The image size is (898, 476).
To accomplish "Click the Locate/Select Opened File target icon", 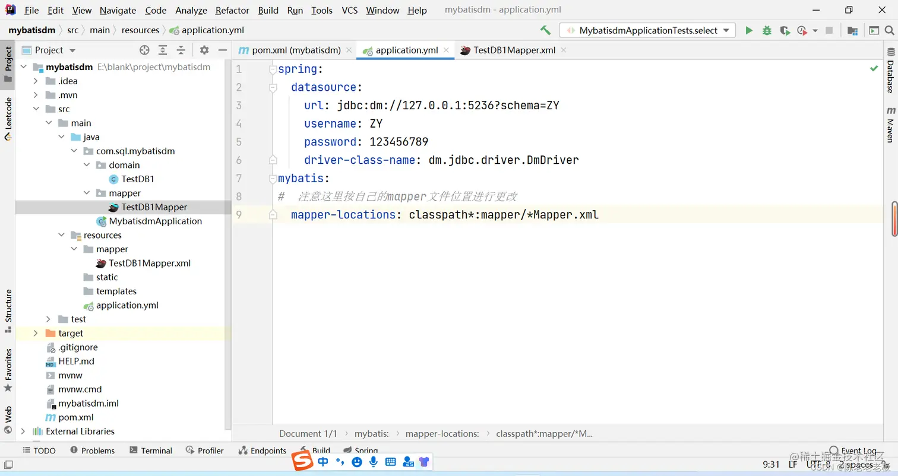I will coord(144,50).
